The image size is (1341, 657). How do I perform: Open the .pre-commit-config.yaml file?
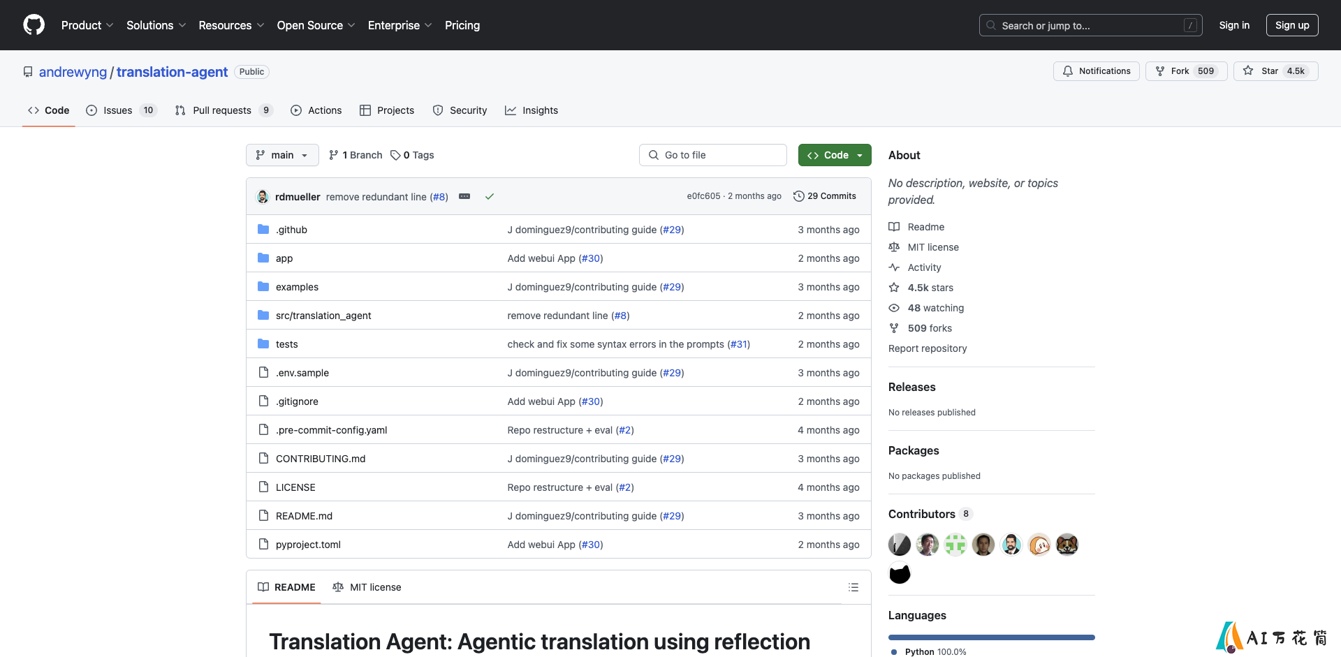point(331,430)
